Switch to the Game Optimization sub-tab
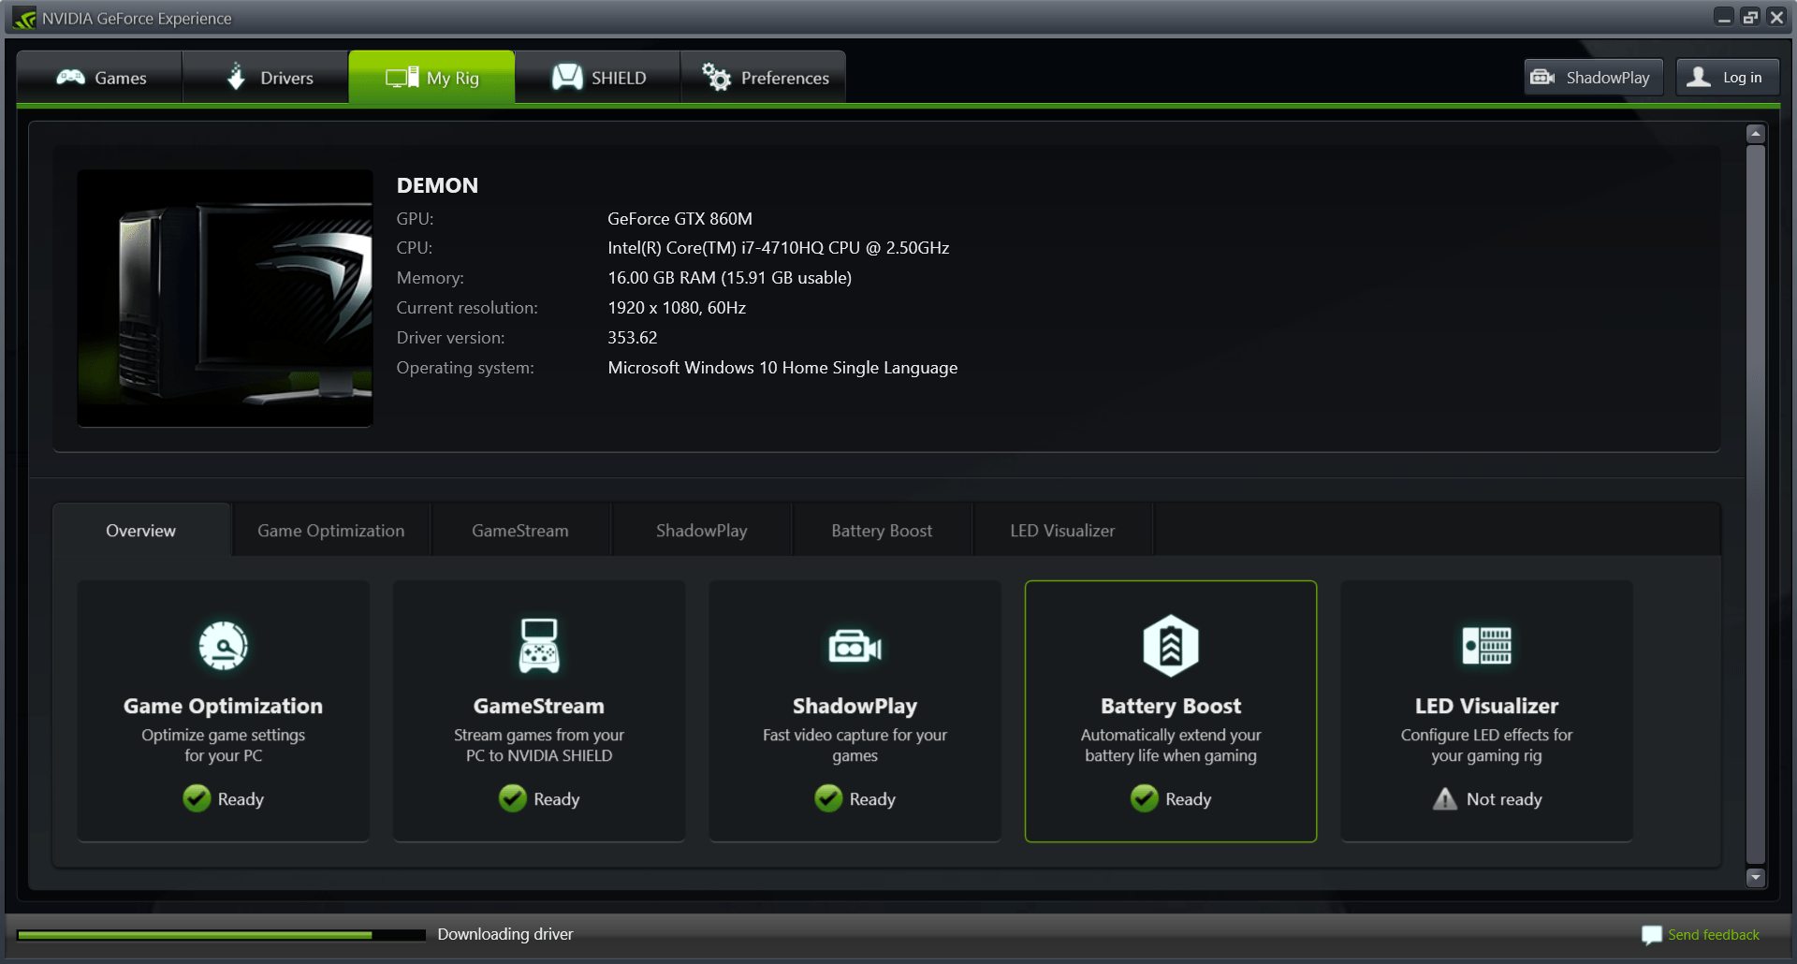This screenshot has height=964, width=1797. pos(331,531)
